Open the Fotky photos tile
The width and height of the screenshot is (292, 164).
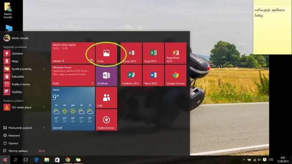coord(106,53)
